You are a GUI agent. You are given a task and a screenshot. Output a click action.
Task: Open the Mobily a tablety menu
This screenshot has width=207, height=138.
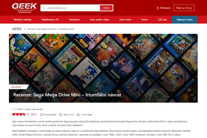23,20
